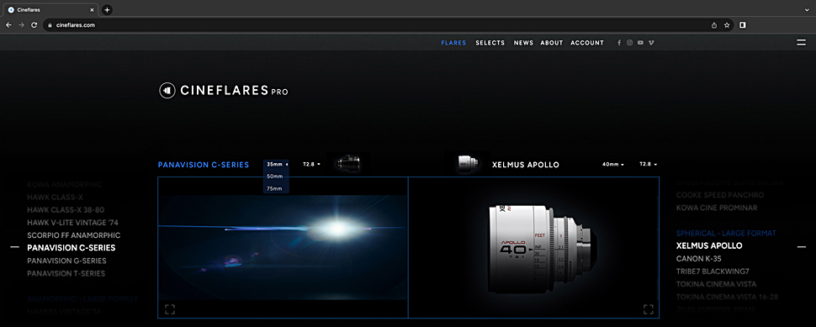Open the About nav item
This screenshot has width=816, height=327.
552,43
